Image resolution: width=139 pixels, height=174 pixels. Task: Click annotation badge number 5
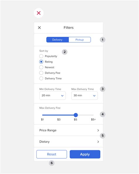[x=103, y=135]
